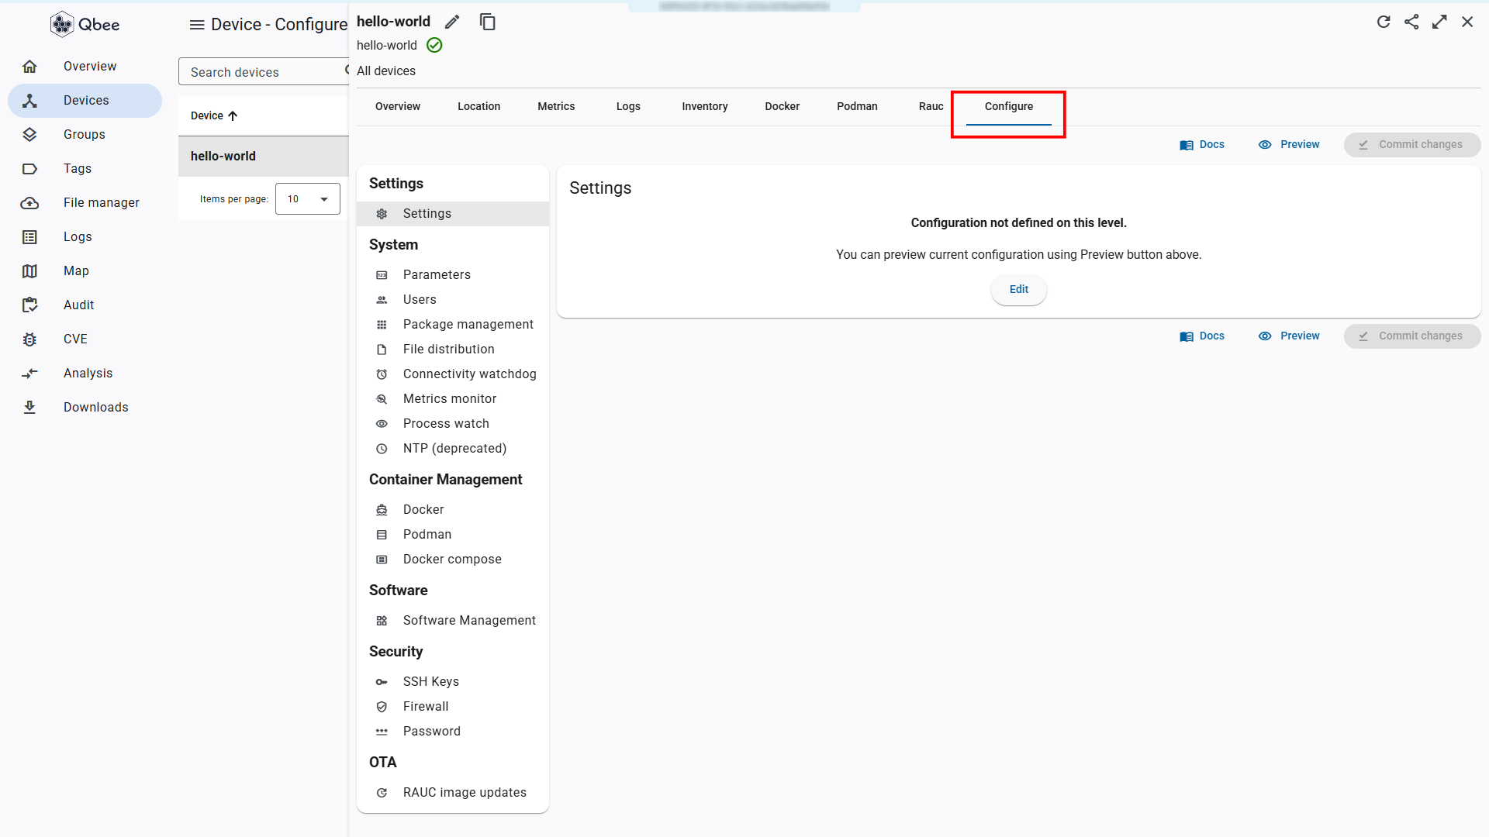Click bottom Preview button
This screenshot has height=837, width=1489.
tap(1289, 336)
